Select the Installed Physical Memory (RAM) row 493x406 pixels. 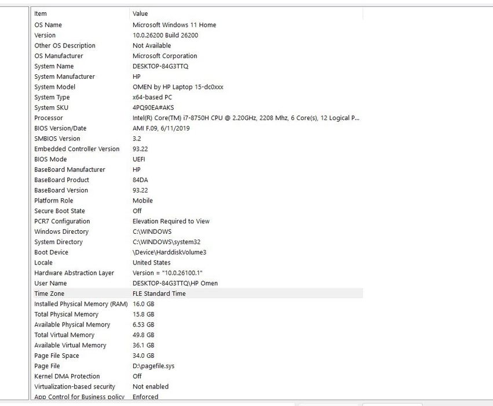tap(81, 304)
